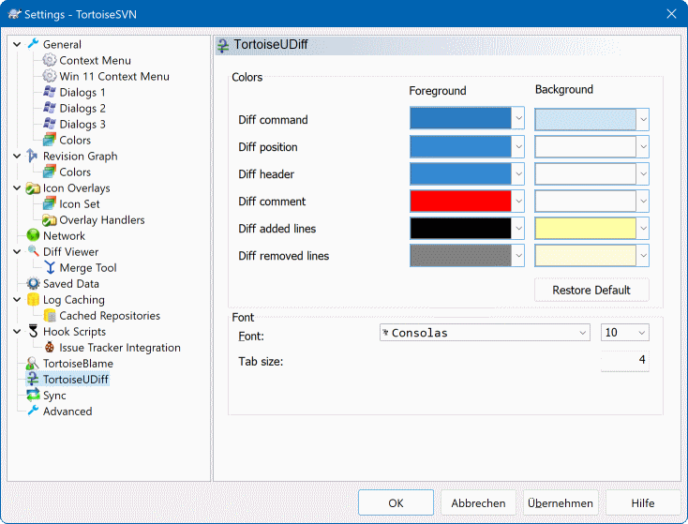This screenshot has height=524, width=688.
Task: Select Merge Tool in the tree
Action: (x=88, y=268)
